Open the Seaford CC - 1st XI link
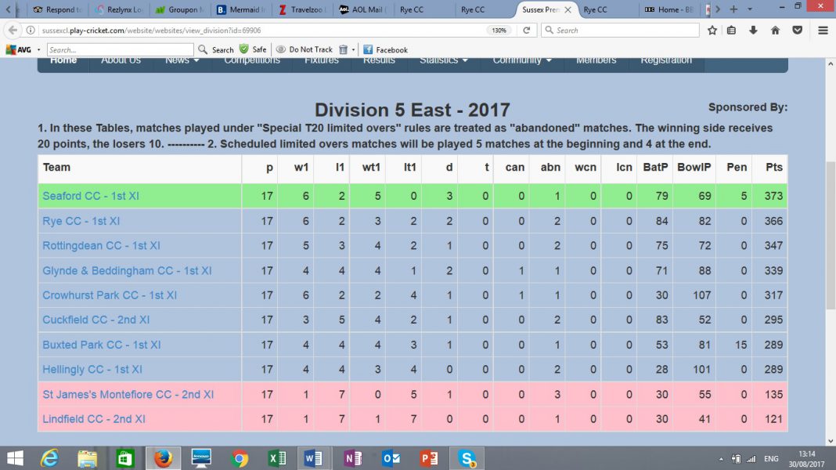Viewport: 836px width, 470px height. (x=91, y=196)
